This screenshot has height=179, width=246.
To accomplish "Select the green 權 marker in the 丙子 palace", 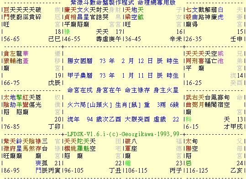I will pos(128,163).
